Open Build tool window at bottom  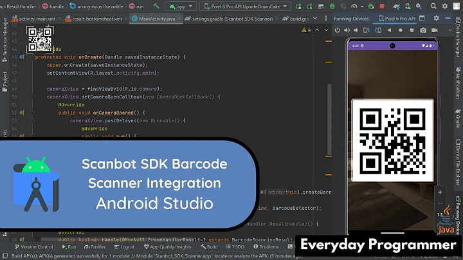point(209,246)
